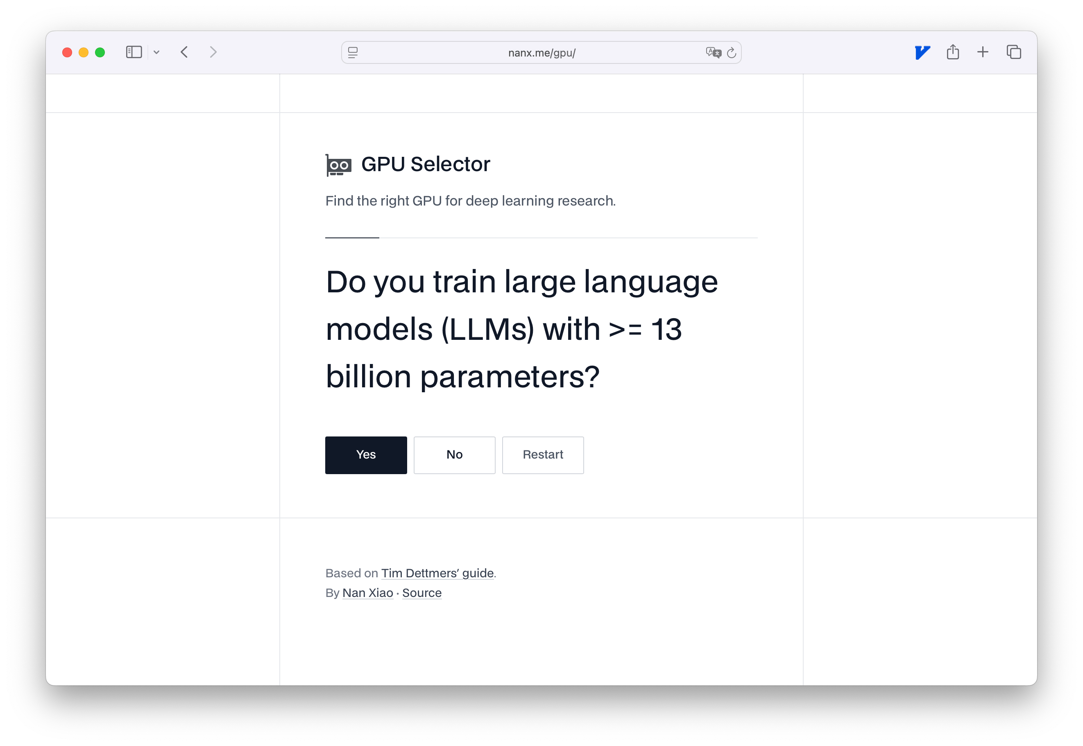1083x746 pixels.
Task: Go forward with the forward arrow
Action: [x=213, y=52]
